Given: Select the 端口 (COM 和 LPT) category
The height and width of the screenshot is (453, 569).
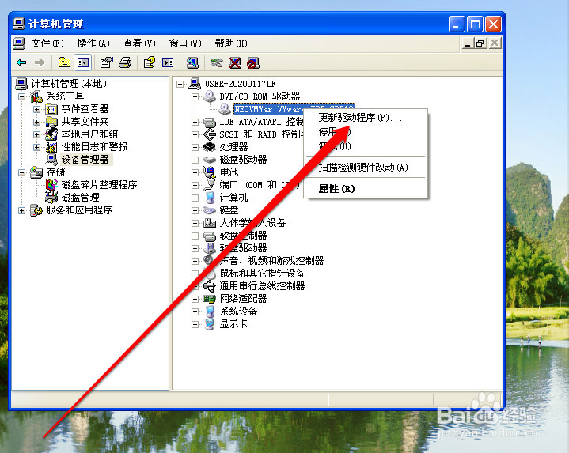Looking at the screenshot, I should tap(260, 185).
